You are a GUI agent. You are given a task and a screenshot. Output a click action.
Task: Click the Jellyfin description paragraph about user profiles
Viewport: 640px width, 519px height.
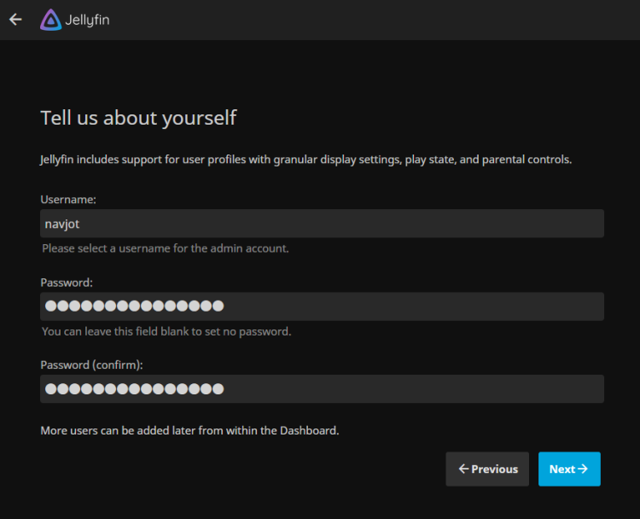tap(306, 160)
